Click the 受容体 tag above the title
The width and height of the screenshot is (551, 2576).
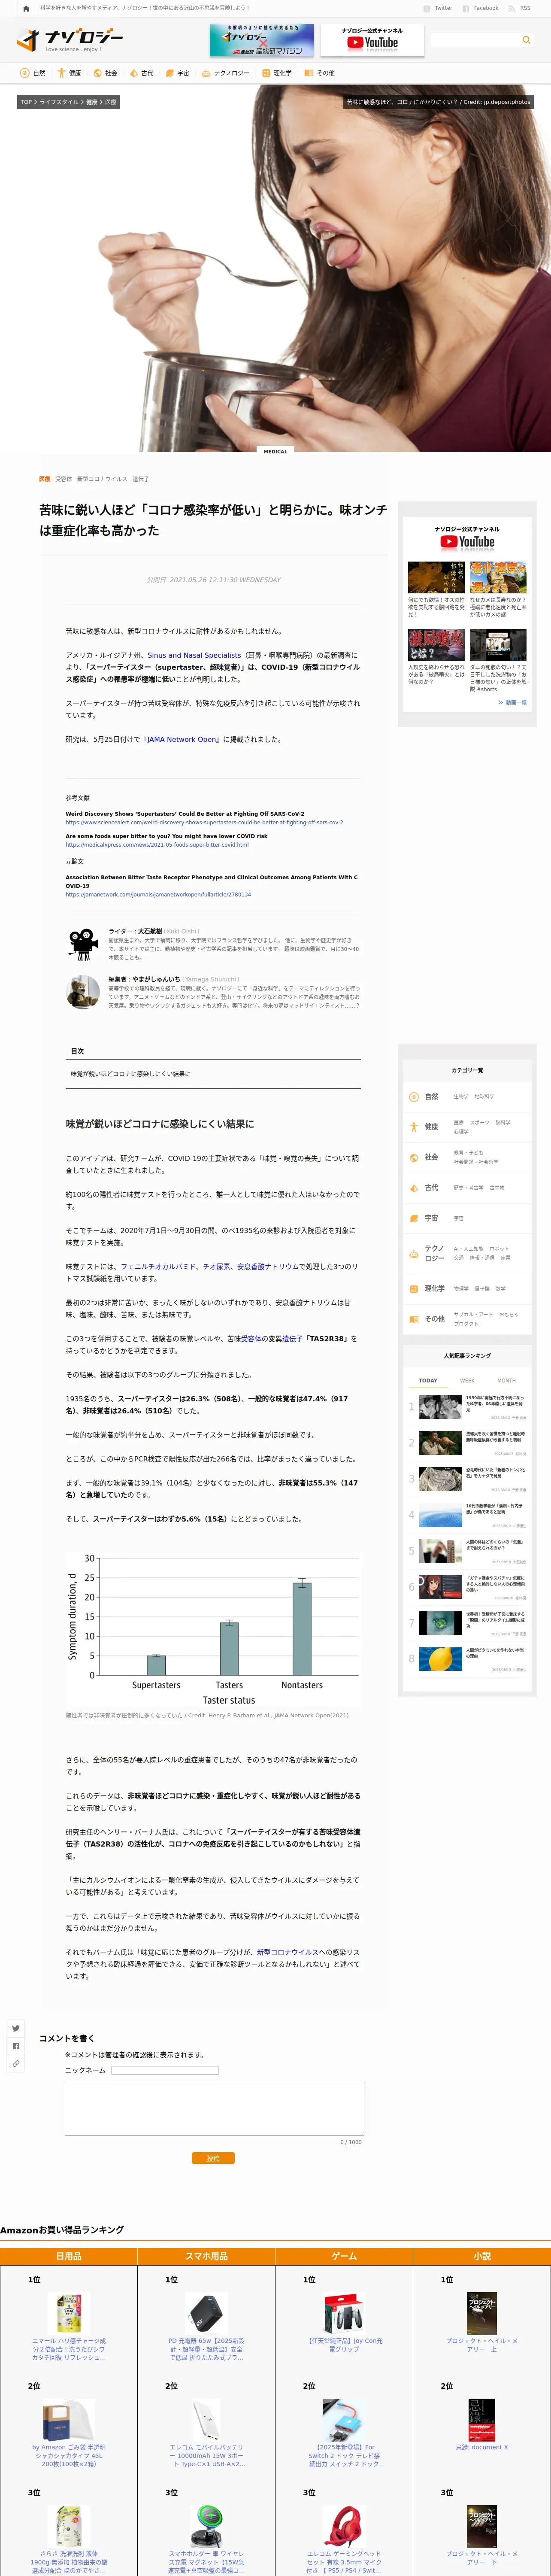tap(64, 479)
